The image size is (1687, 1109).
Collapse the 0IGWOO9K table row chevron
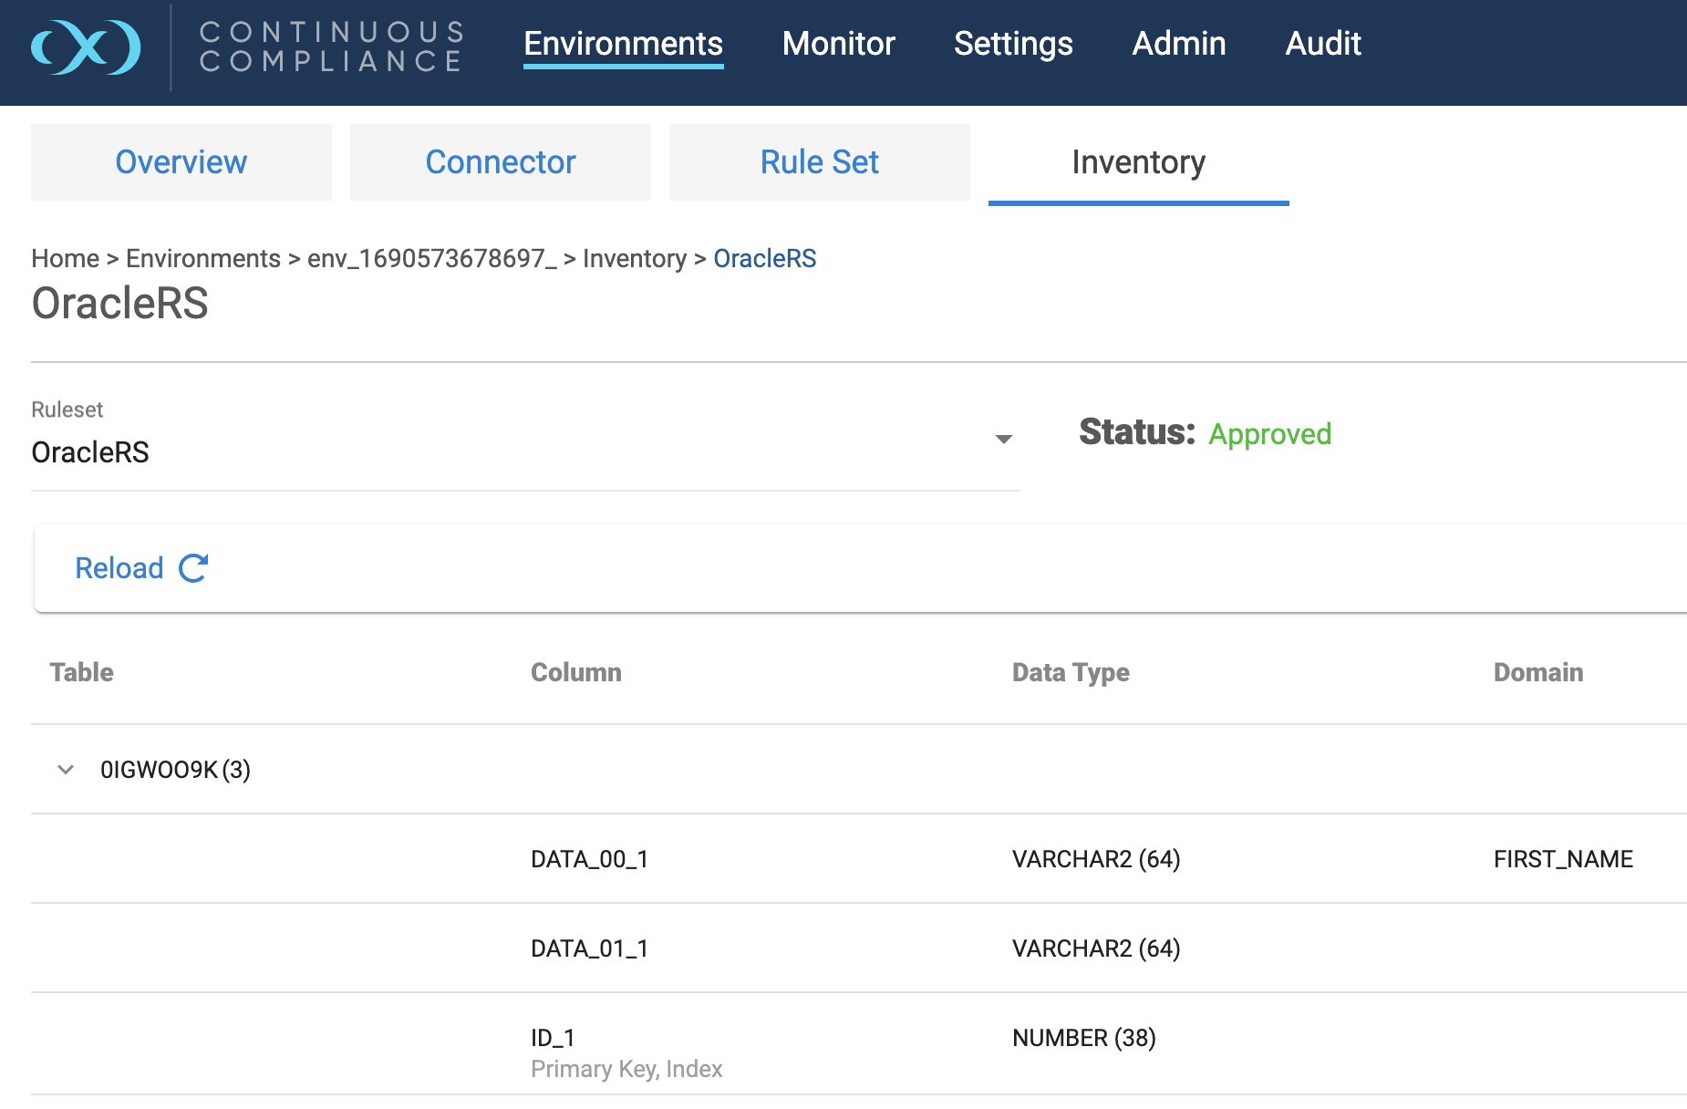pyautogui.click(x=66, y=770)
